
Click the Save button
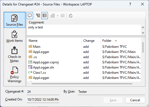point(113,100)
